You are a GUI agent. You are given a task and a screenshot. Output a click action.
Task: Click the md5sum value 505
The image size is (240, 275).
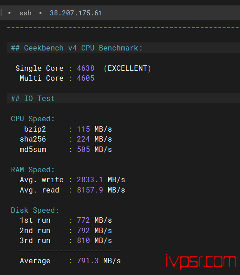click(x=83, y=150)
